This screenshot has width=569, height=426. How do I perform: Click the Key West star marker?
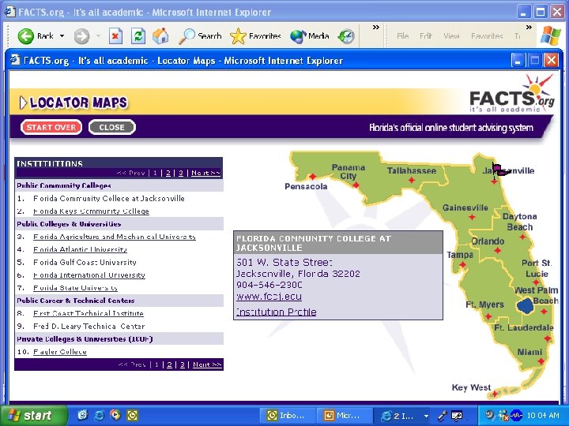pyautogui.click(x=494, y=394)
